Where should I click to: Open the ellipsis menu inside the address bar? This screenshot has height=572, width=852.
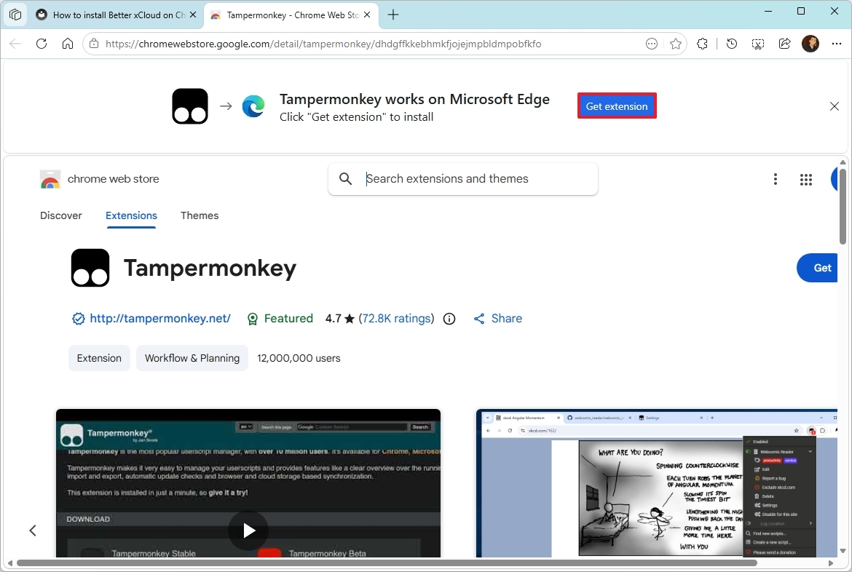pyautogui.click(x=651, y=44)
